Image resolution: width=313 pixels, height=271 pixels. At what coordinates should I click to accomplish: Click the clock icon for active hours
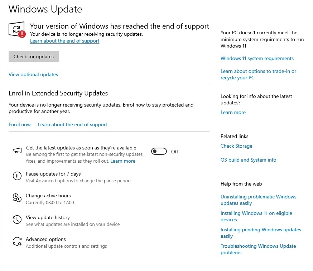[17, 198]
